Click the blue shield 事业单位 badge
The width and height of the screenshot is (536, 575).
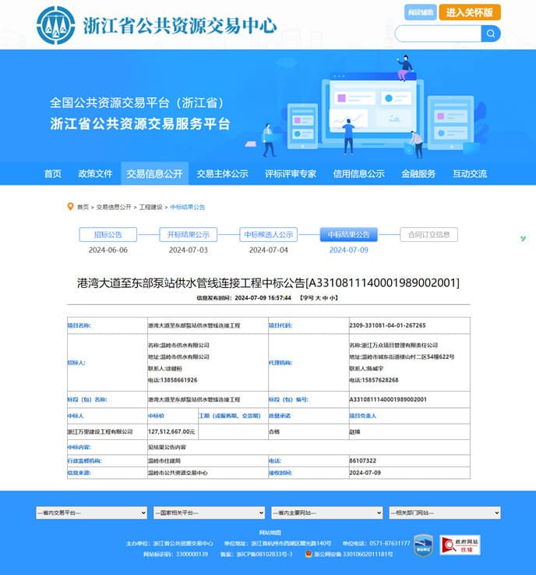[x=423, y=545]
